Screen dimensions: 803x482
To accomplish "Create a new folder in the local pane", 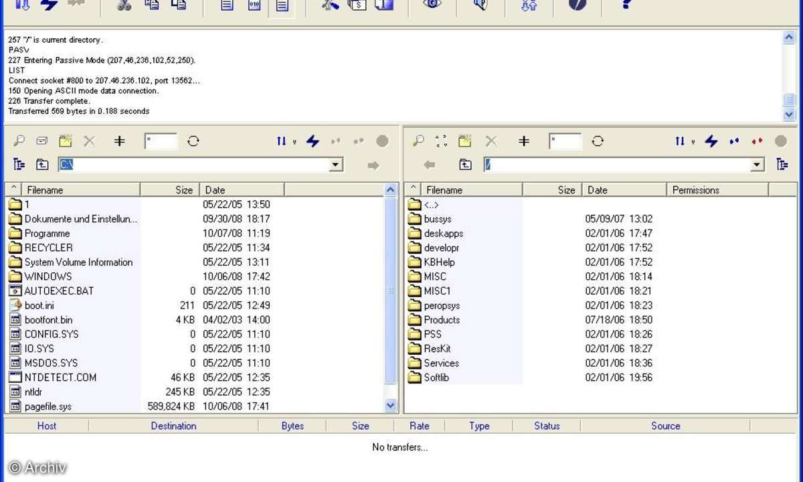I will click(x=65, y=141).
